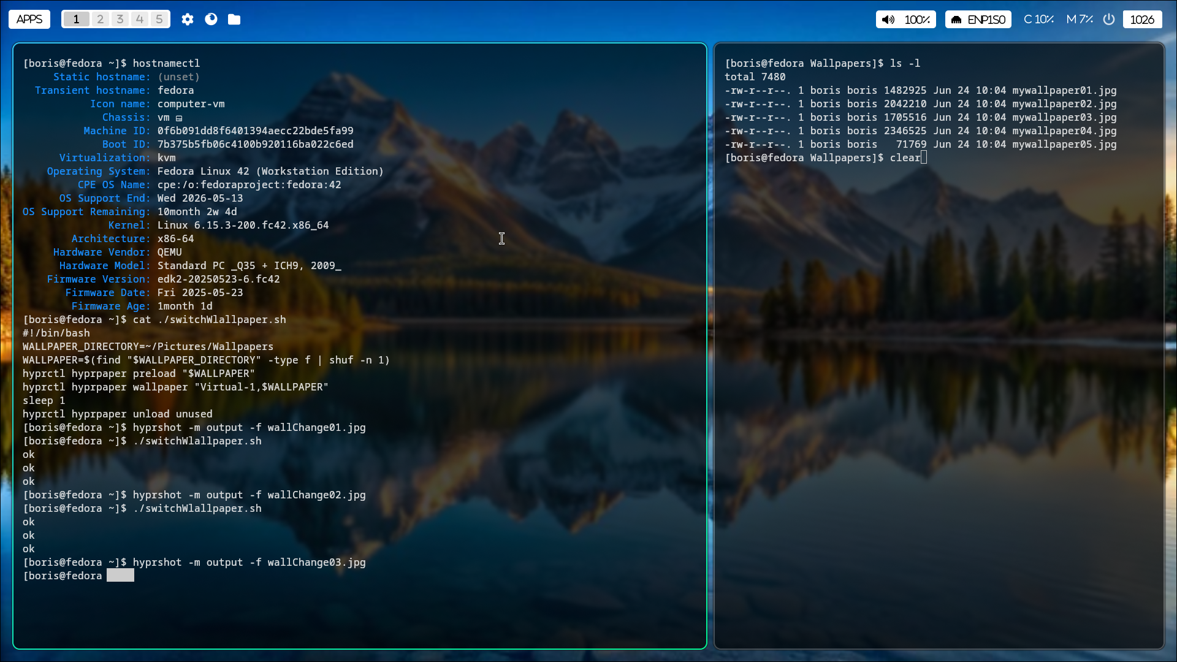Screen dimensions: 1177x662
Task: Click mywallpaper05.jpg in the file listing
Action: 1064,145
